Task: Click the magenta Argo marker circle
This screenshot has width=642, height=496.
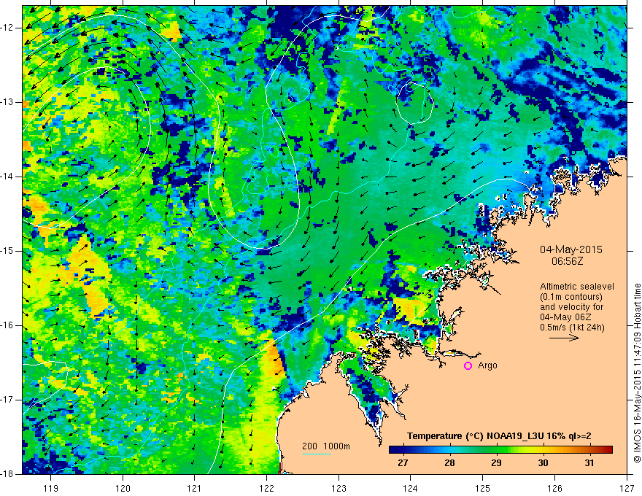Action: [x=468, y=366]
